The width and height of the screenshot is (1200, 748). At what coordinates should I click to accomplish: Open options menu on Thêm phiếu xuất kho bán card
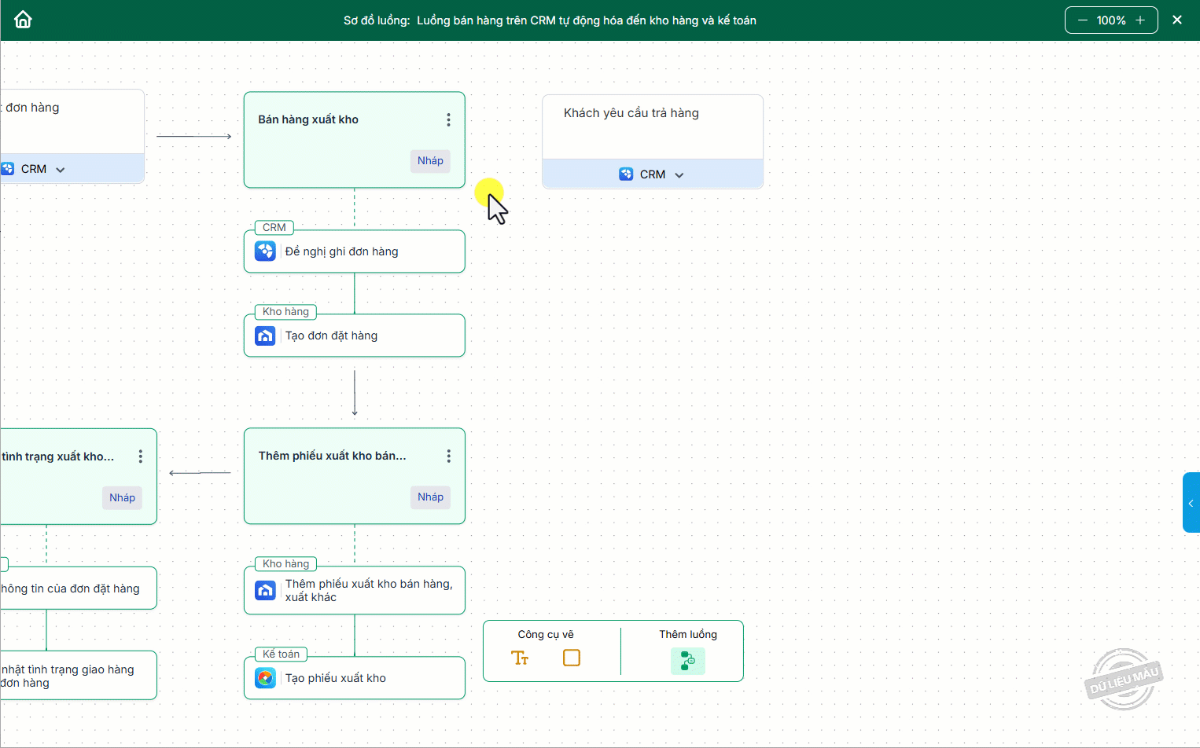(x=448, y=456)
